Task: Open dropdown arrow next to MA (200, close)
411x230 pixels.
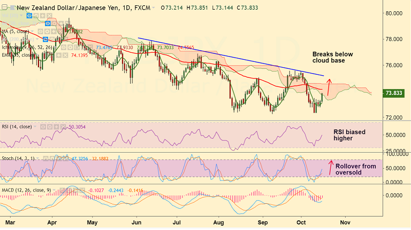Action: click(x=37, y=39)
